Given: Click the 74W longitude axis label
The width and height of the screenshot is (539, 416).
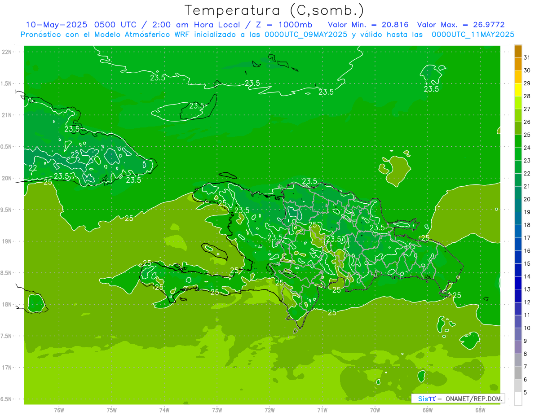Looking at the screenshot, I should 164,410.
